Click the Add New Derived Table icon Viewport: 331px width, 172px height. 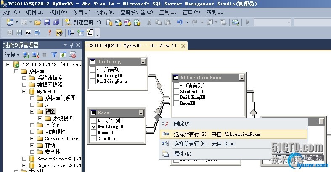(x=90, y=33)
